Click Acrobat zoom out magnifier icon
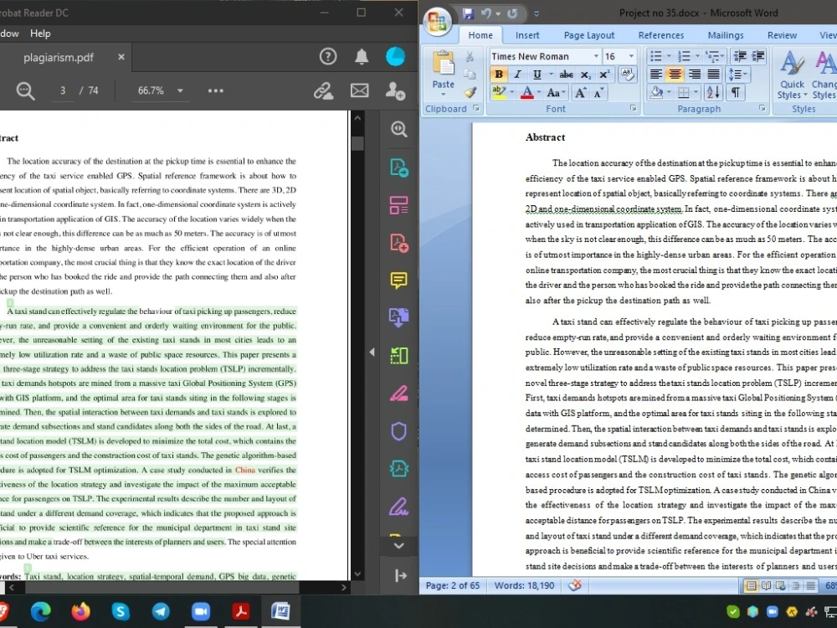Viewport: 837px width, 628px height. point(25,90)
